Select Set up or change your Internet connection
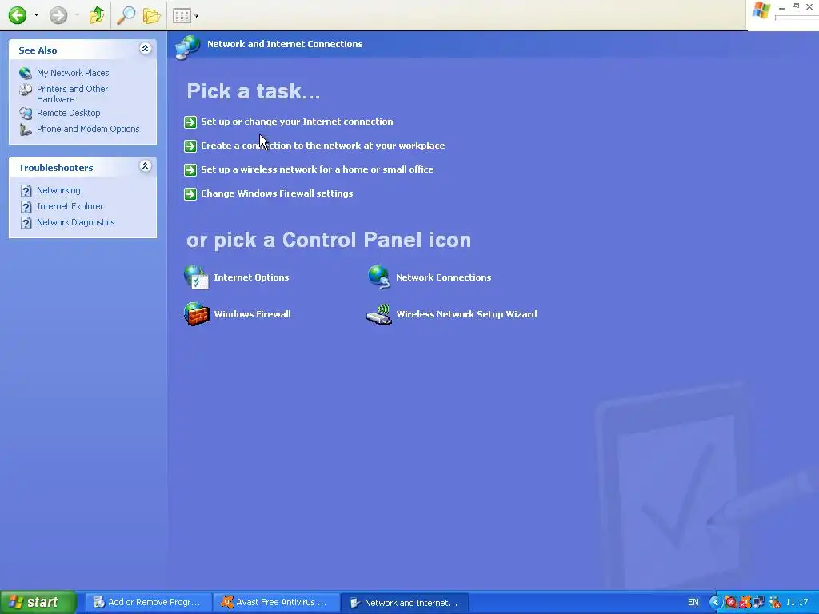The height and width of the screenshot is (614, 819). pyautogui.click(x=297, y=122)
